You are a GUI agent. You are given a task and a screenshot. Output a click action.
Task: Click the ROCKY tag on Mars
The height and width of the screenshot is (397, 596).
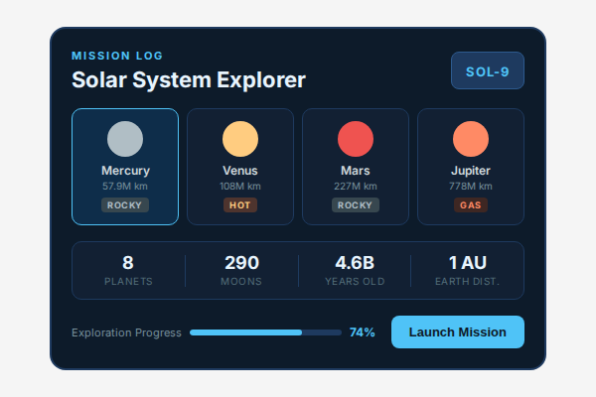tap(356, 205)
